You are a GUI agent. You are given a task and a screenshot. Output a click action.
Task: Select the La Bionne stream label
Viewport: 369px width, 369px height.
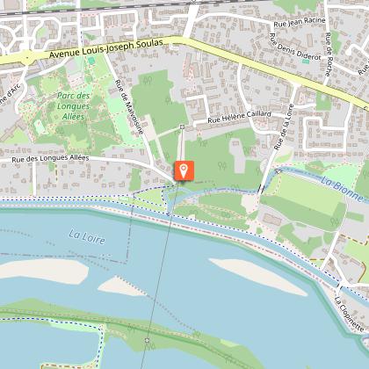pos(342,189)
